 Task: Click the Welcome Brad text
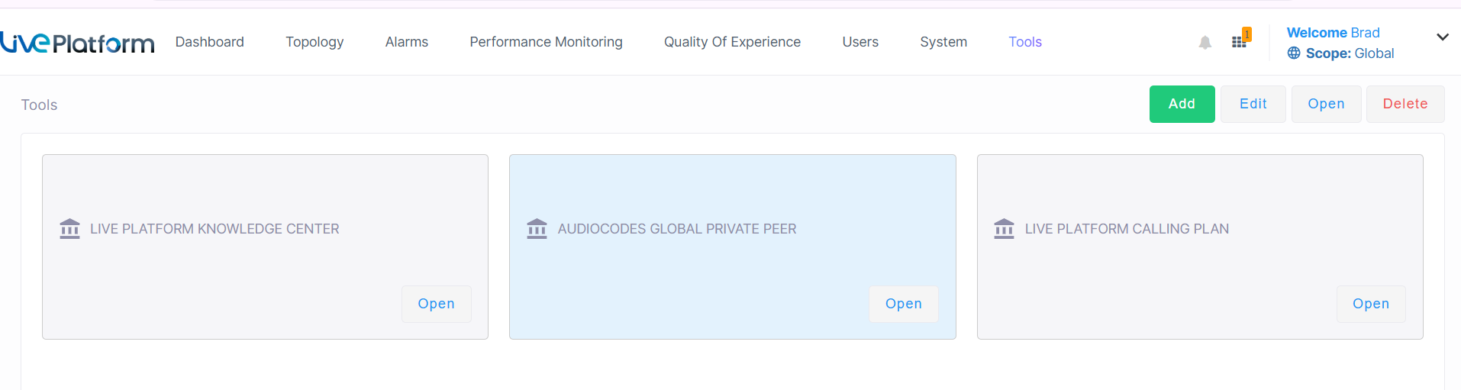(1333, 33)
